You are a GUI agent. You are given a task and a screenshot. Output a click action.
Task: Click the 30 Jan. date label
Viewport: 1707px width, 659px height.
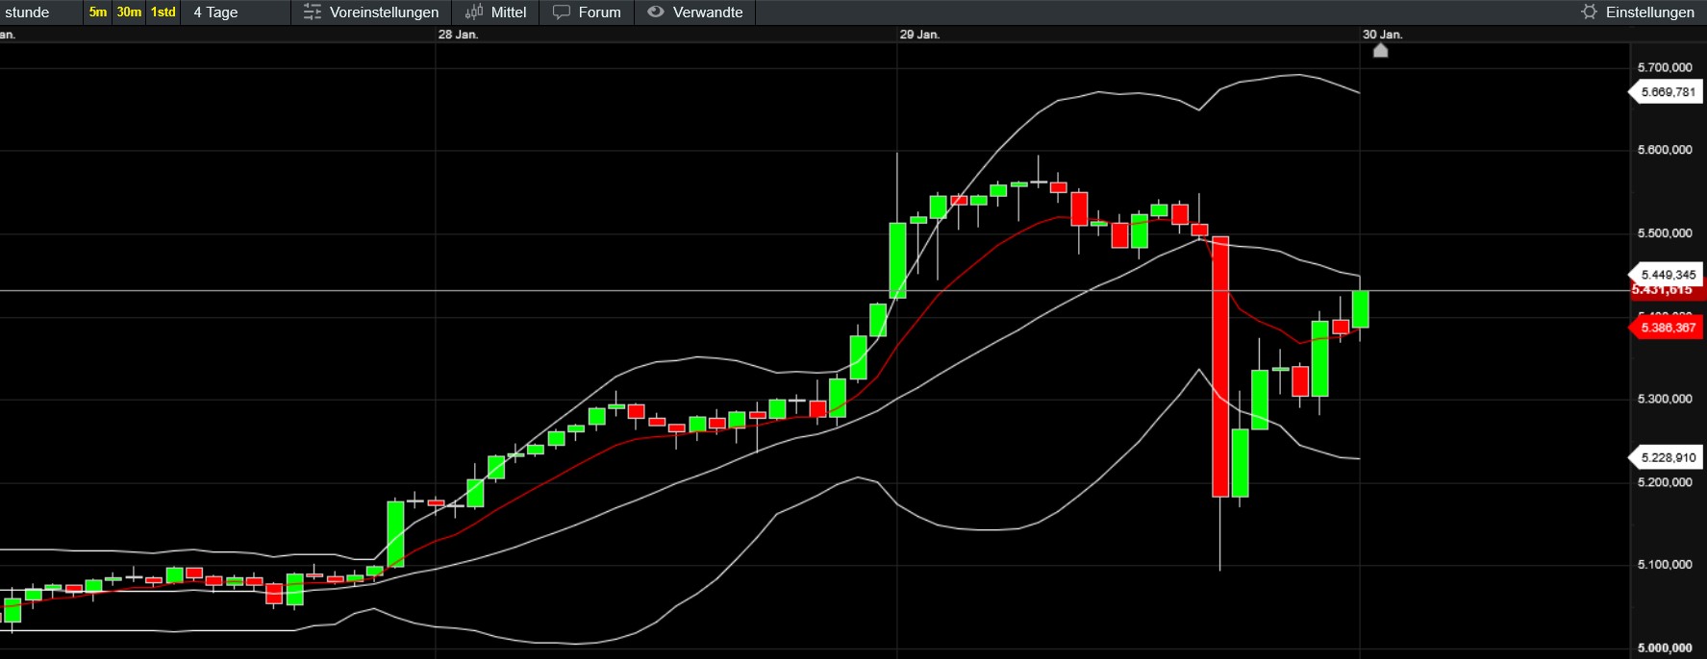tap(1382, 35)
